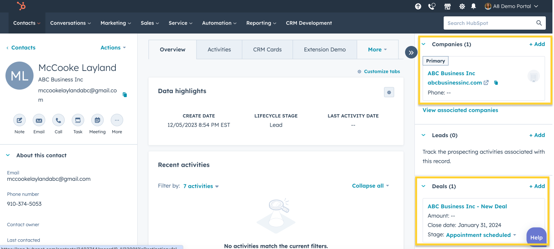Open the Email compose icon
The width and height of the screenshot is (554, 249).
click(x=39, y=120)
